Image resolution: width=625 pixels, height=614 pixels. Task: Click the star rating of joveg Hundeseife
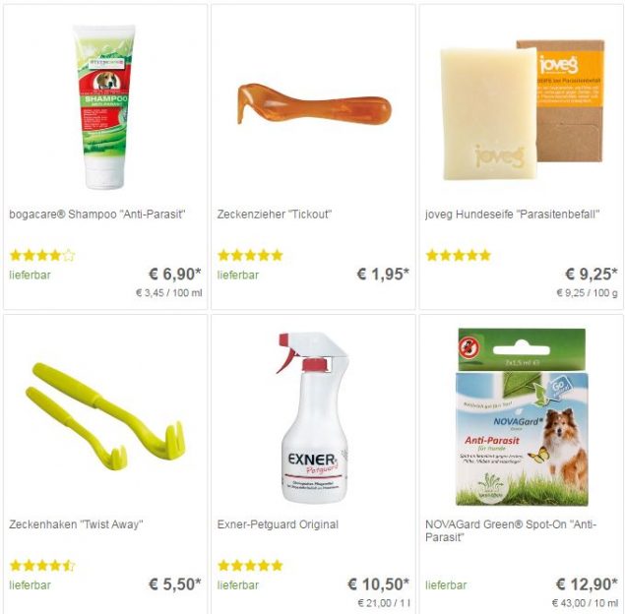pos(459,255)
